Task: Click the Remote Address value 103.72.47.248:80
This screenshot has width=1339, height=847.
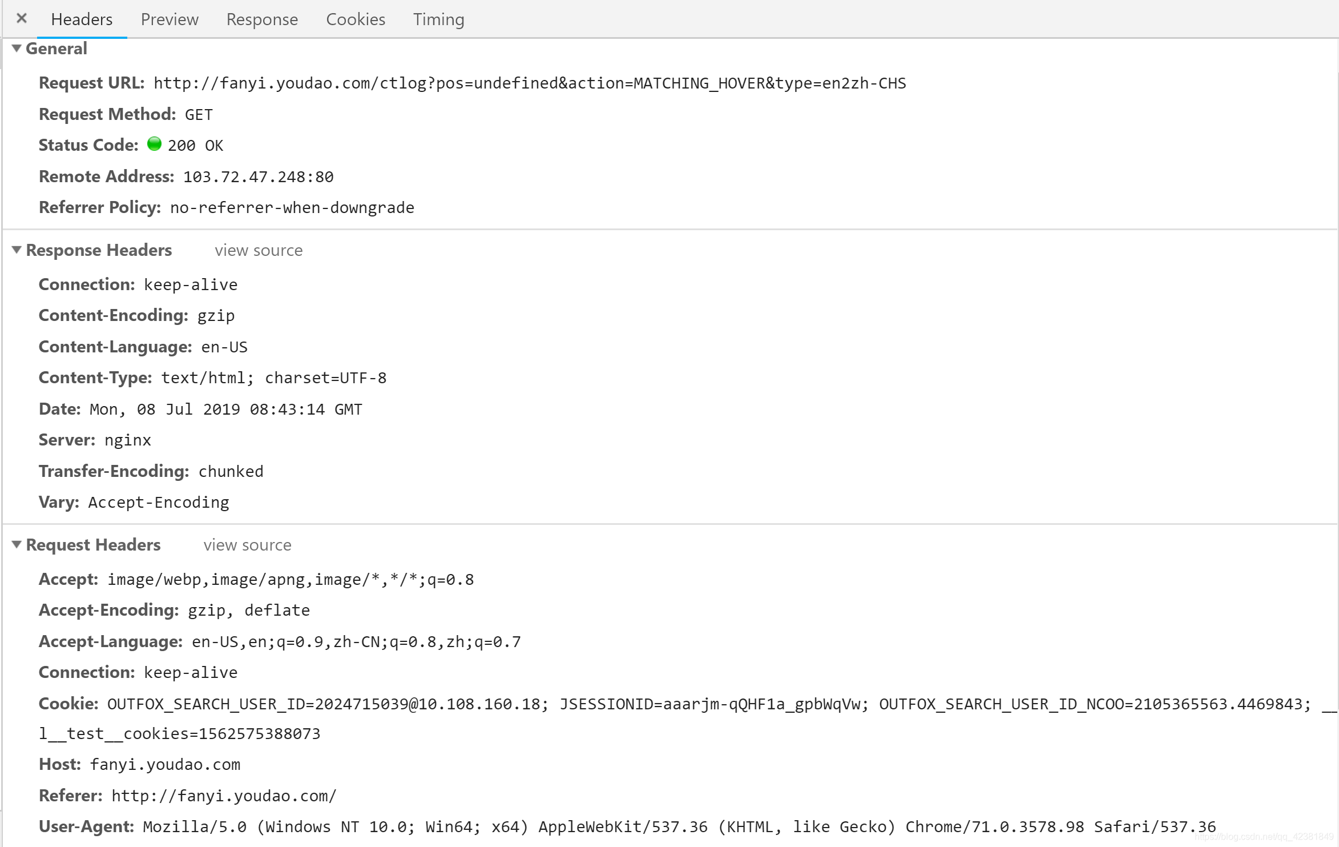Action: [x=258, y=177]
